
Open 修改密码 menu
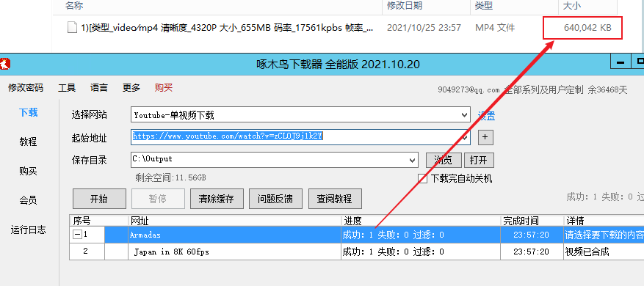point(26,87)
